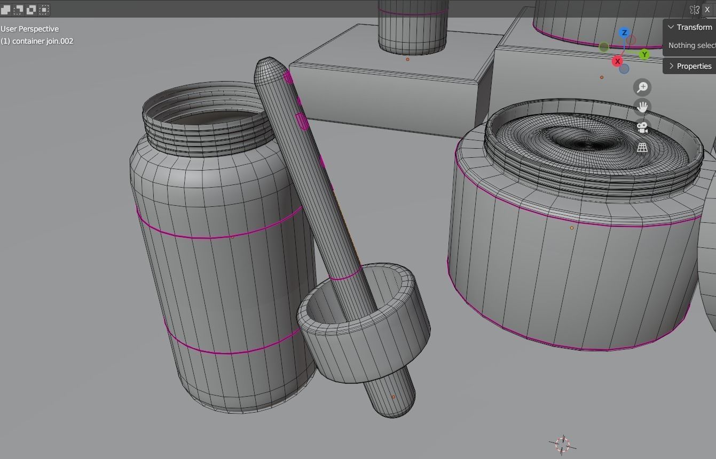This screenshot has width=716, height=459.
Task: Click the wide jar's orange origin dot
Action: point(572,228)
